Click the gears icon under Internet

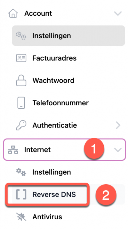(21, 172)
